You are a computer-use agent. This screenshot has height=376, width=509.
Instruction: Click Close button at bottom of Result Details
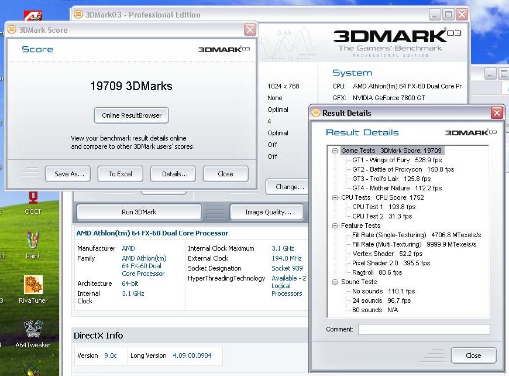click(x=474, y=356)
